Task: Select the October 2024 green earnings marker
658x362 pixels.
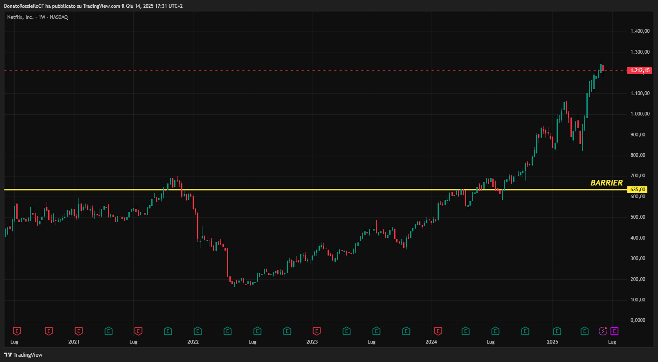Action: point(525,331)
